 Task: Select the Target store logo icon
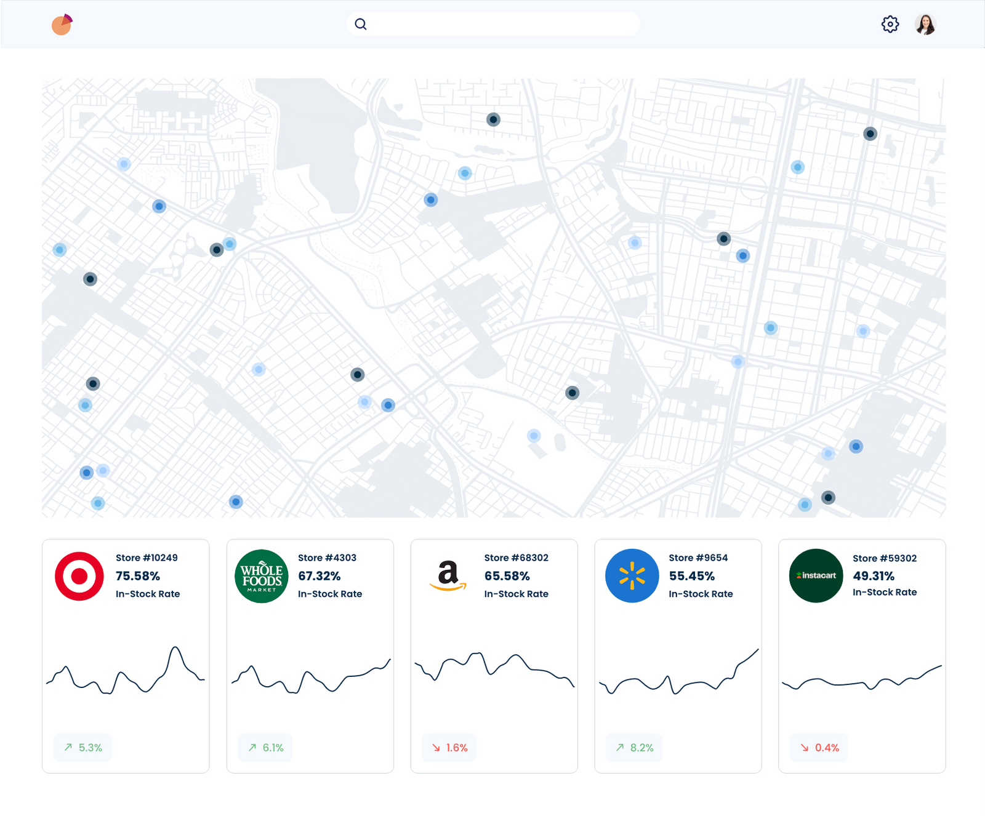pyautogui.click(x=78, y=577)
